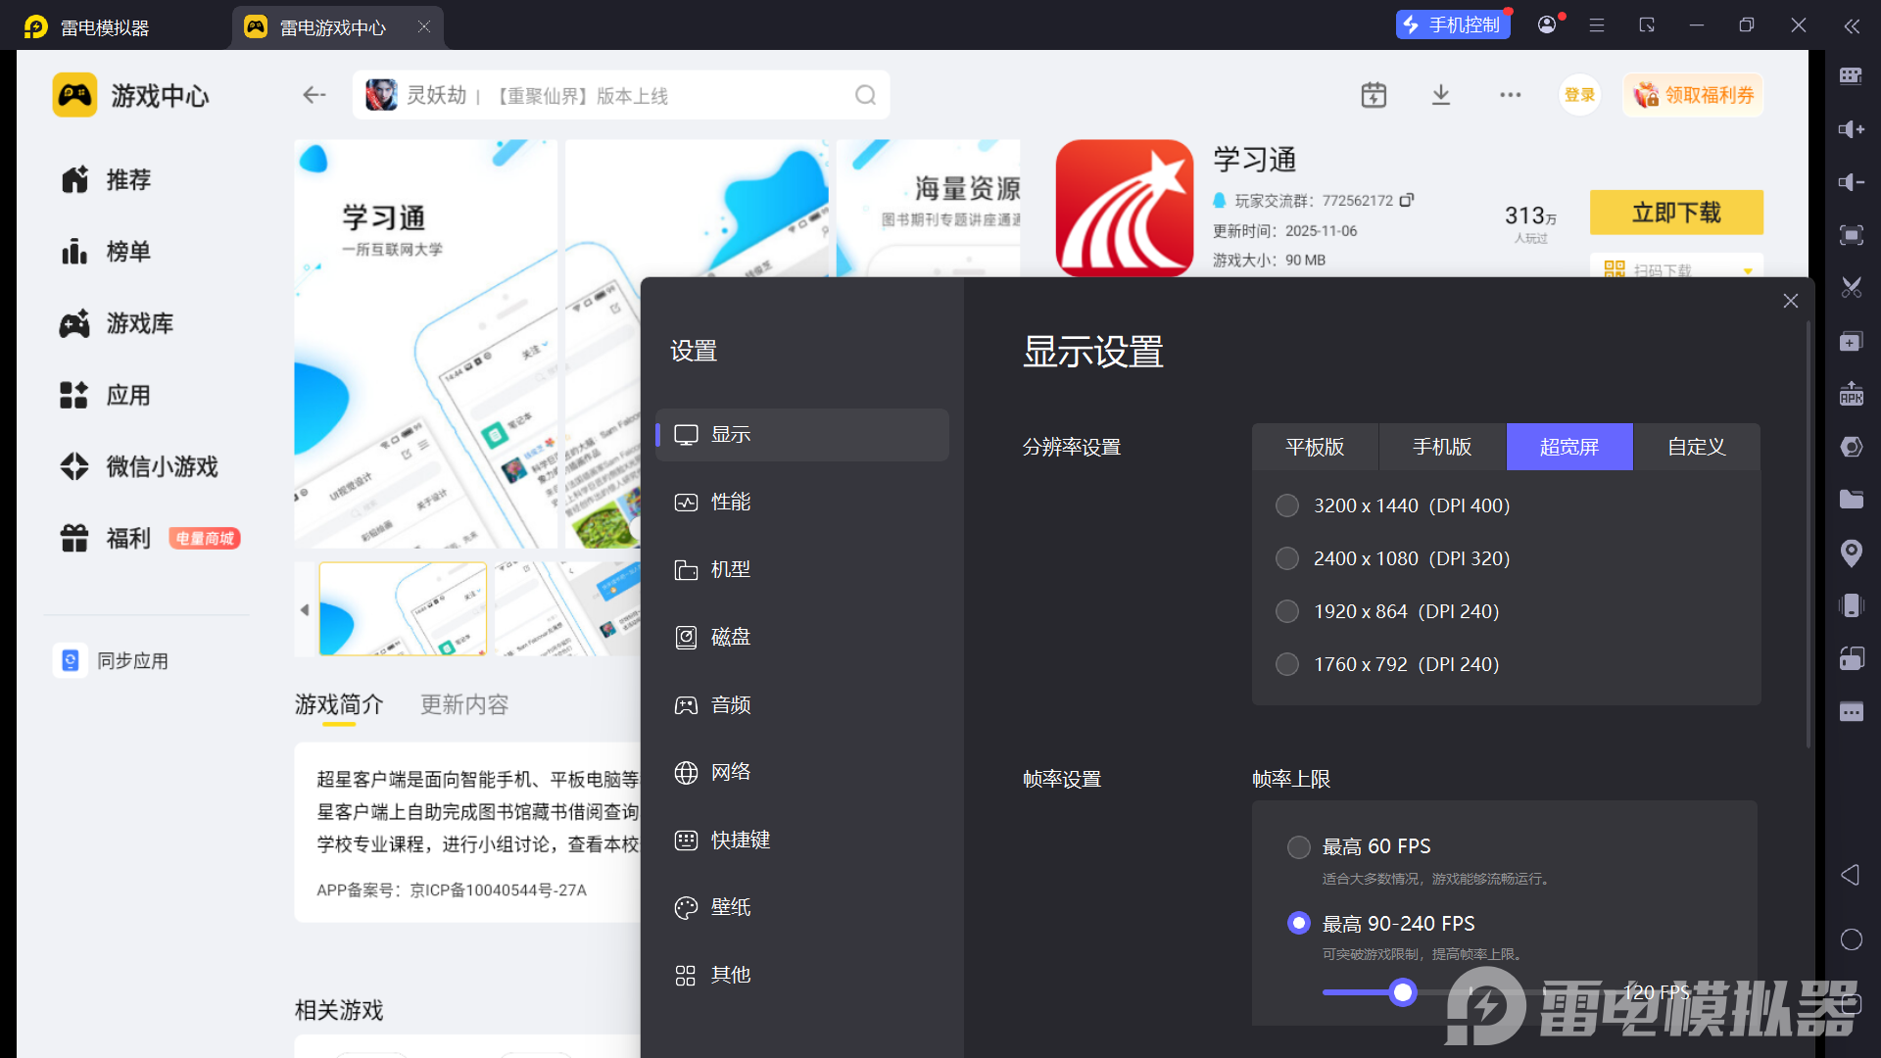Open the three-dots more menu
The image size is (1881, 1058).
tap(1510, 95)
